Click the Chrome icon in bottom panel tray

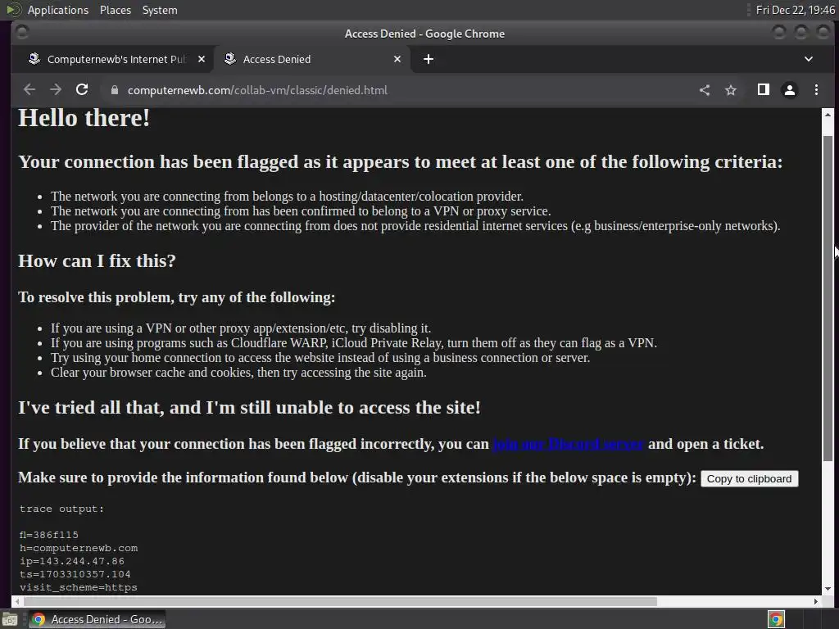coord(776,619)
